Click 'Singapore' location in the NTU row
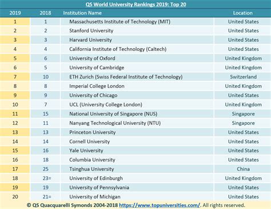Screen dimensions: 271x209 tap(243, 123)
